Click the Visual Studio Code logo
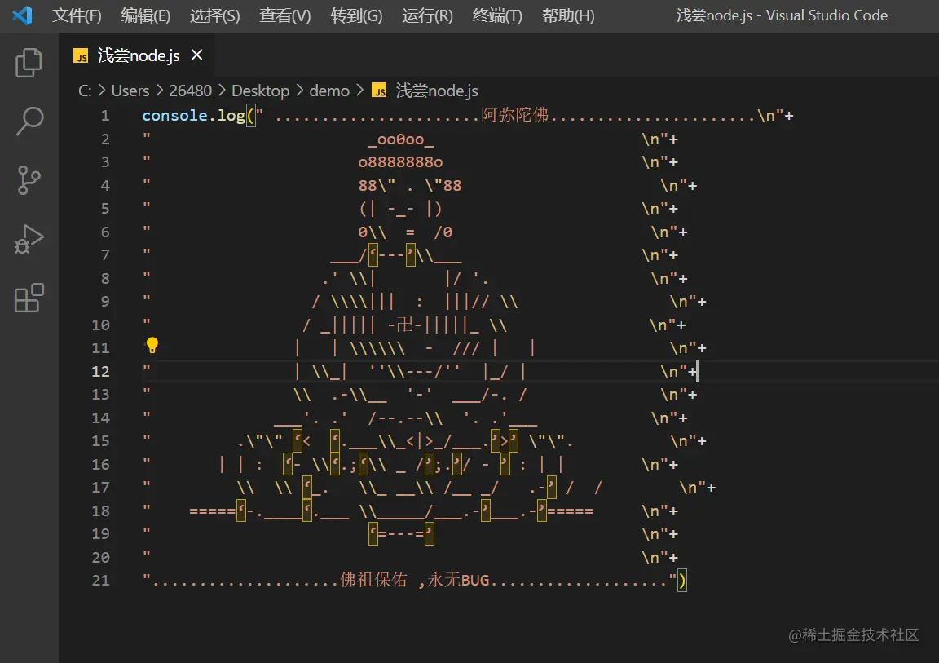This screenshot has height=663, width=939. (x=23, y=15)
